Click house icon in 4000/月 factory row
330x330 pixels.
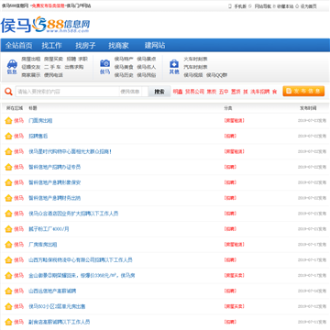tap(8, 229)
